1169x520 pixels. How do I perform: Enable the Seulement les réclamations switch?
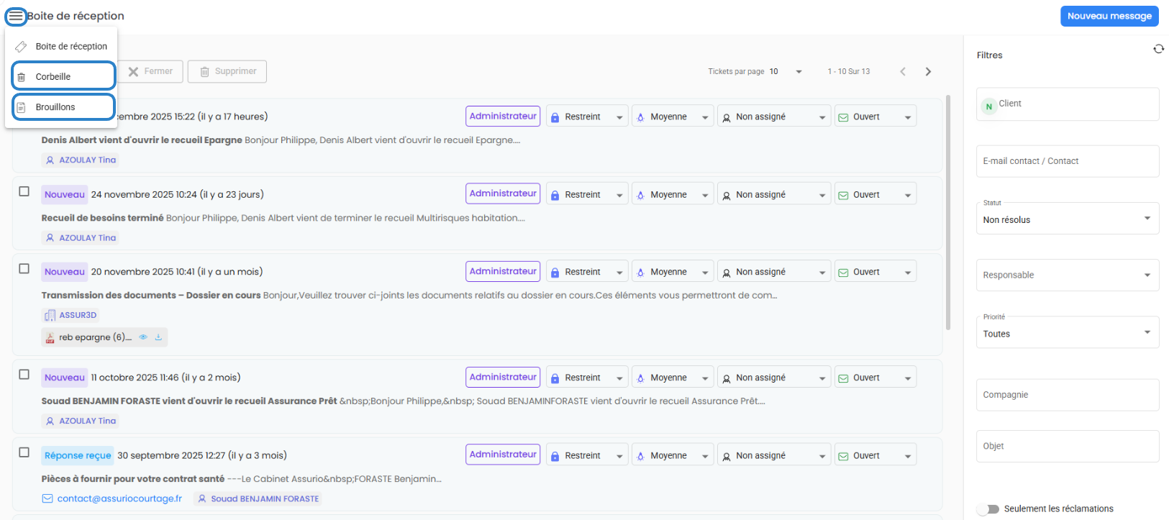click(x=988, y=509)
